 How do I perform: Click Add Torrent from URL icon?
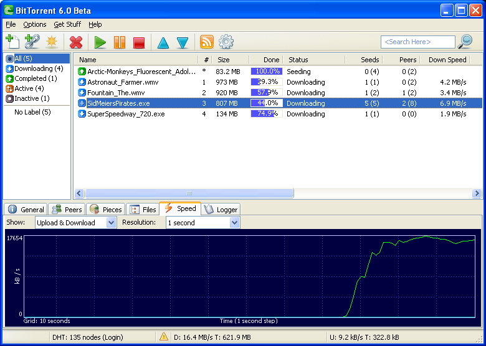click(32, 42)
